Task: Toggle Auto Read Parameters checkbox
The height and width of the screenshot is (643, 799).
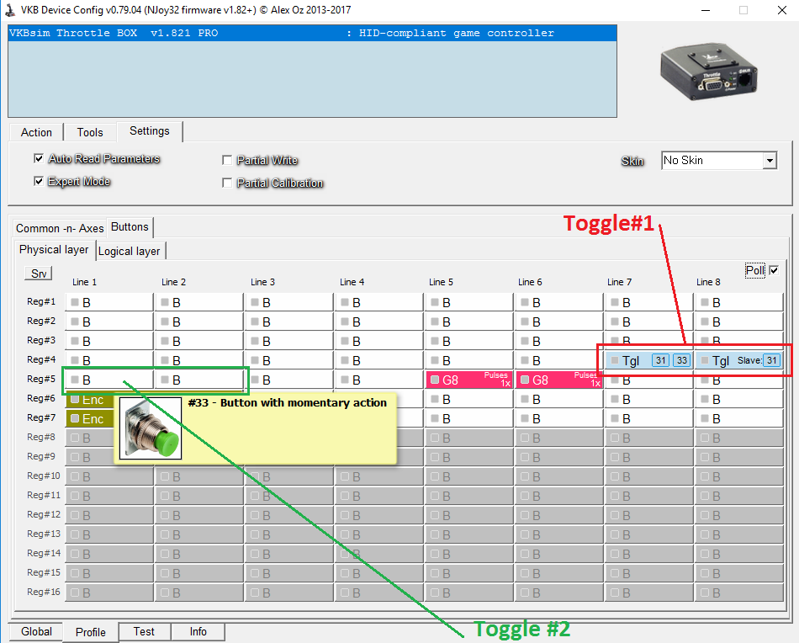Action: click(x=39, y=158)
